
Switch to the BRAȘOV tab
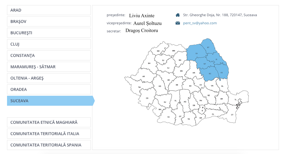point(49,22)
